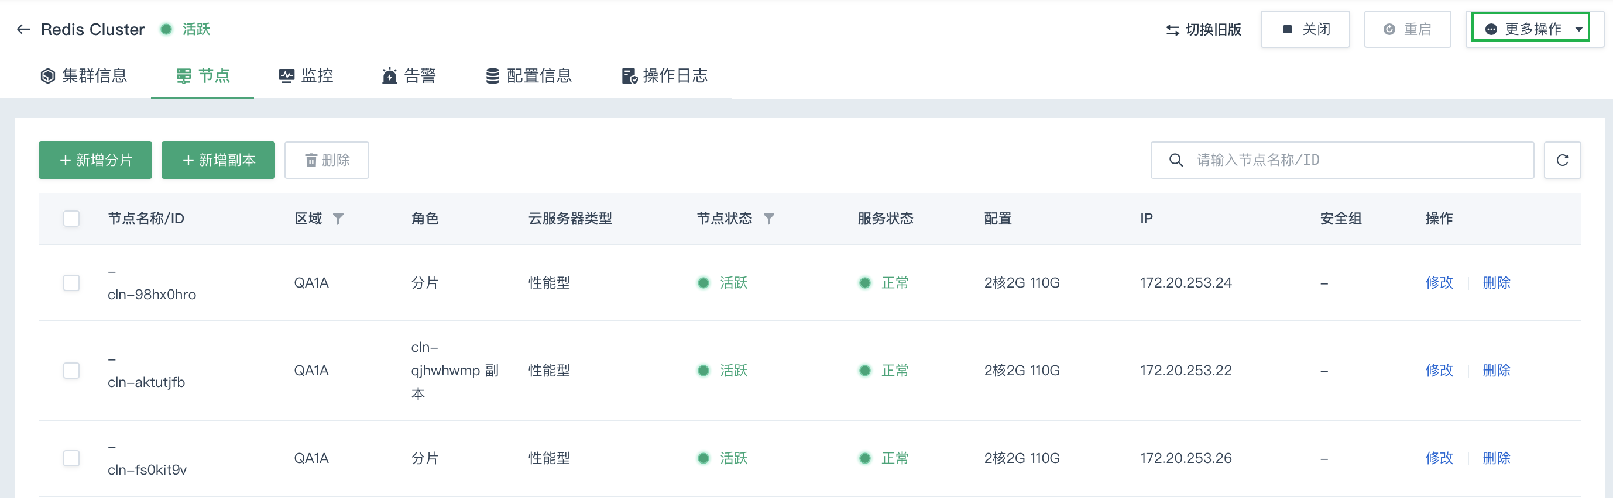Image resolution: width=1613 pixels, height=498 pixels.
Task: Click the 节点状态 column filter icon
Action: (x=769, y=219)
